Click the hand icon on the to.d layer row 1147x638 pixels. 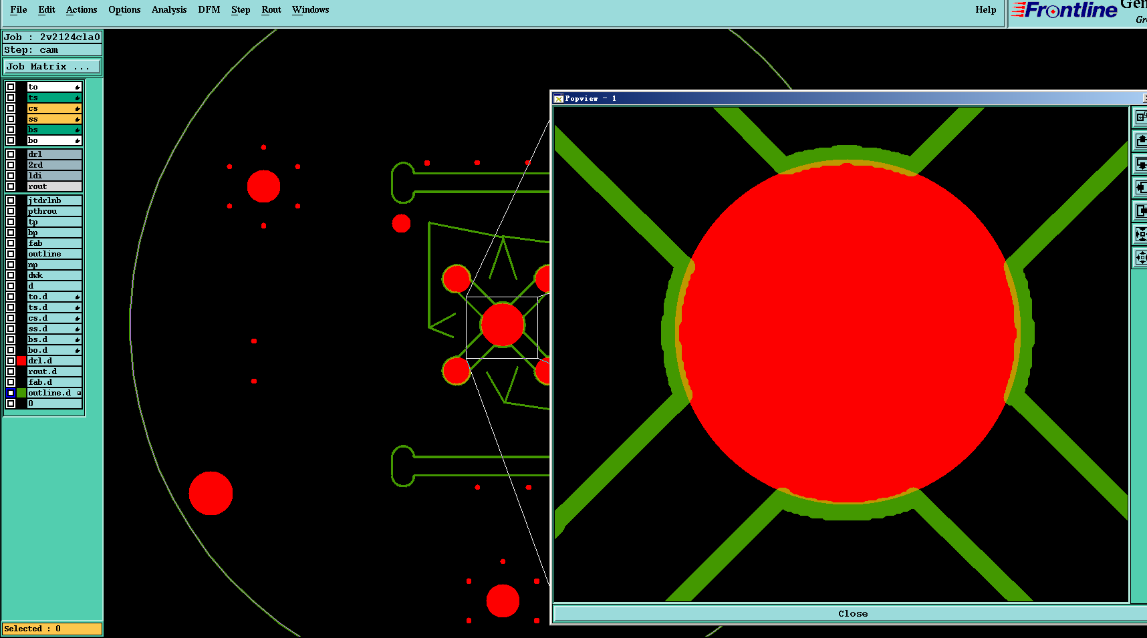tap(78, 297)
